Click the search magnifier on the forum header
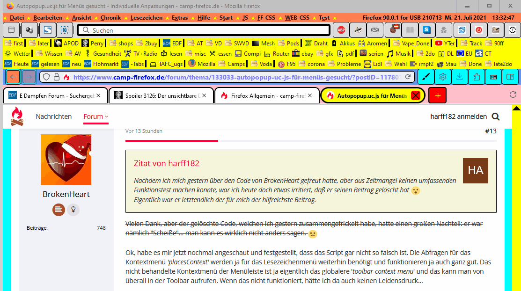521x291 pixels. click(x=495, y=116)
